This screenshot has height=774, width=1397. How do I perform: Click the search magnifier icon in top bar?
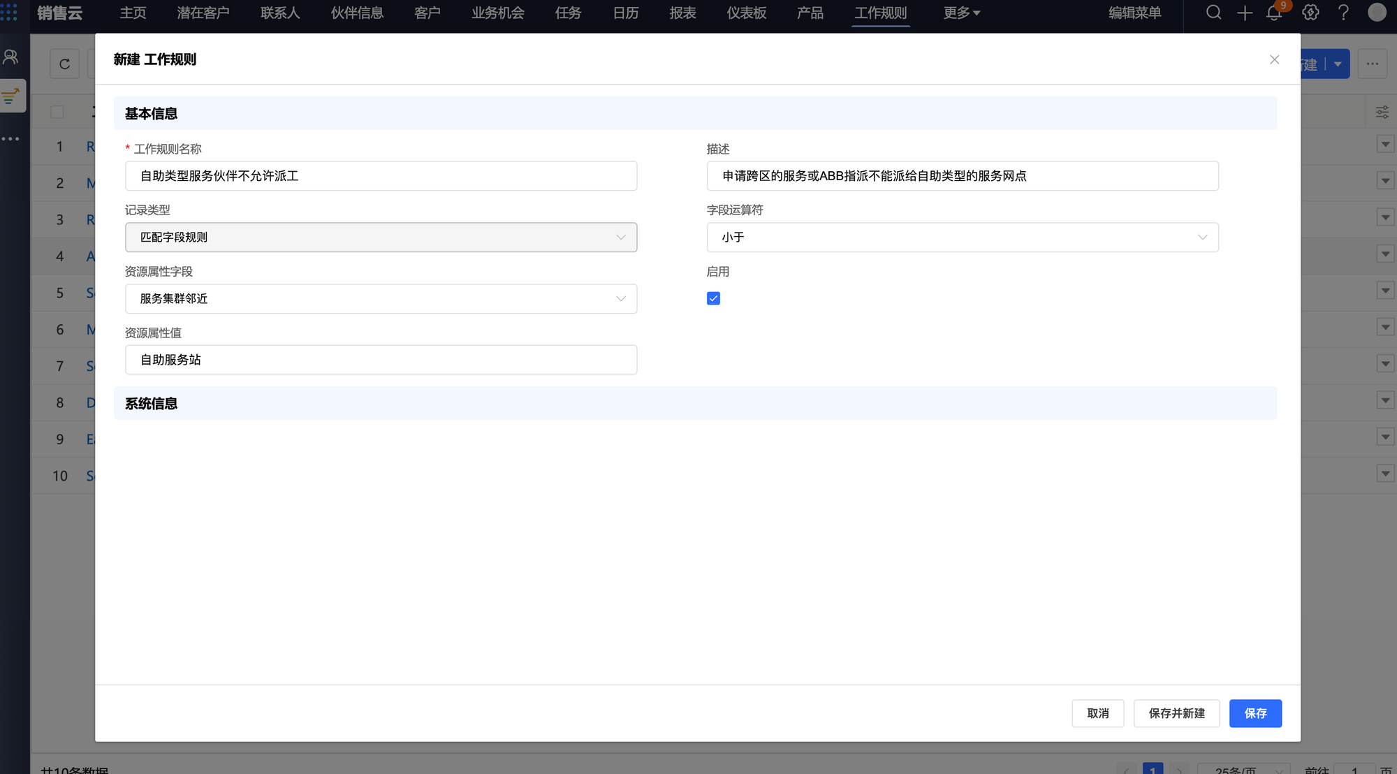click(1213, 13)
